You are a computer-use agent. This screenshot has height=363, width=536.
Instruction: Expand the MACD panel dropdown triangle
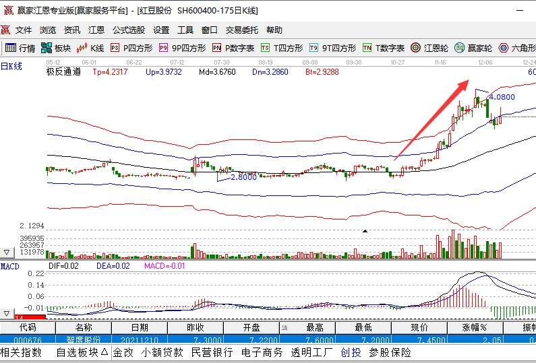tap(7, 313)
